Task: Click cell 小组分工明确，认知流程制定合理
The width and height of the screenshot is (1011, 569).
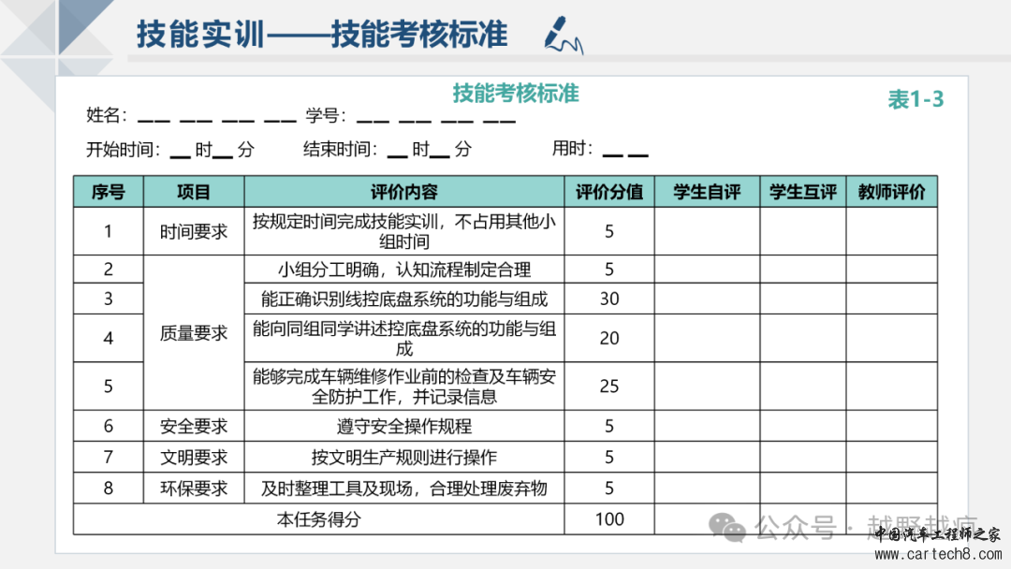Action: pyautogui.click(x=404, y=270)
